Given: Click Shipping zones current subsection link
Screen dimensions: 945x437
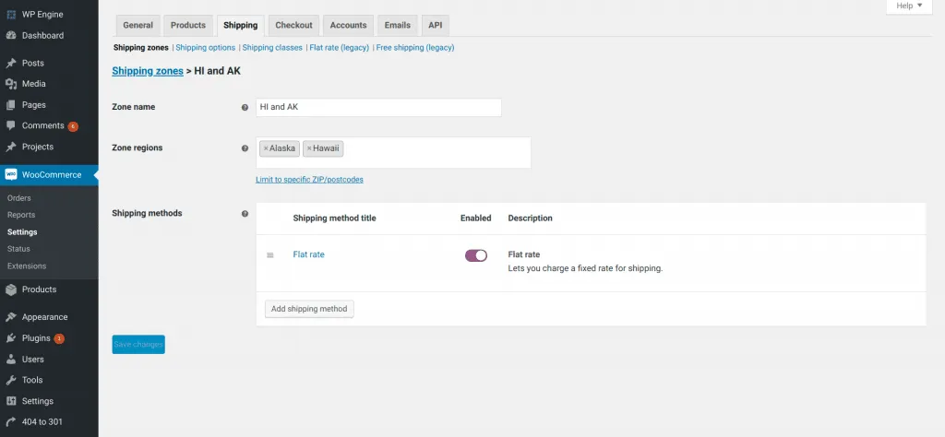Looking at the screenshot, I should pos(141,48).
